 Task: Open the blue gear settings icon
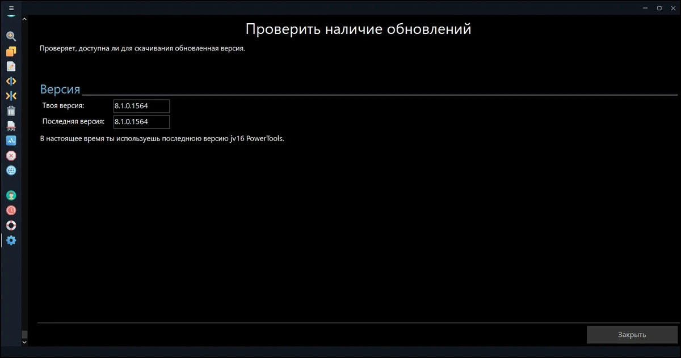(11, 240)
